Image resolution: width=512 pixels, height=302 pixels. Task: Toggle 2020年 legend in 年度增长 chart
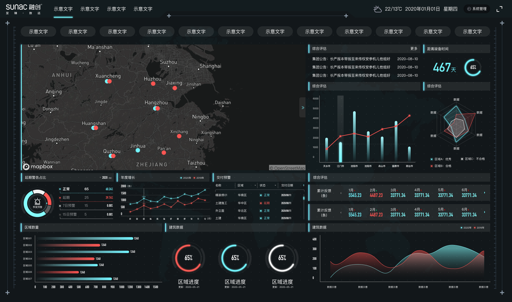coord(186,178)
